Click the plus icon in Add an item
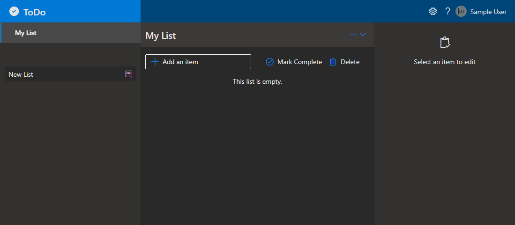Image resolution: width=515 pixels, height=225 pixels. [155, 62]
